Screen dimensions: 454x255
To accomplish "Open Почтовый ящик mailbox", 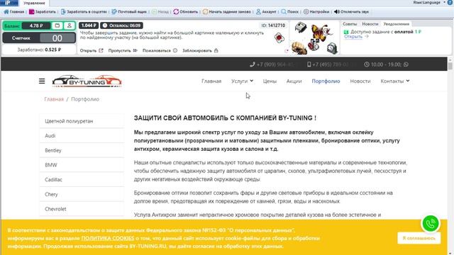I will pyautogui.click(x=129, y=12).
